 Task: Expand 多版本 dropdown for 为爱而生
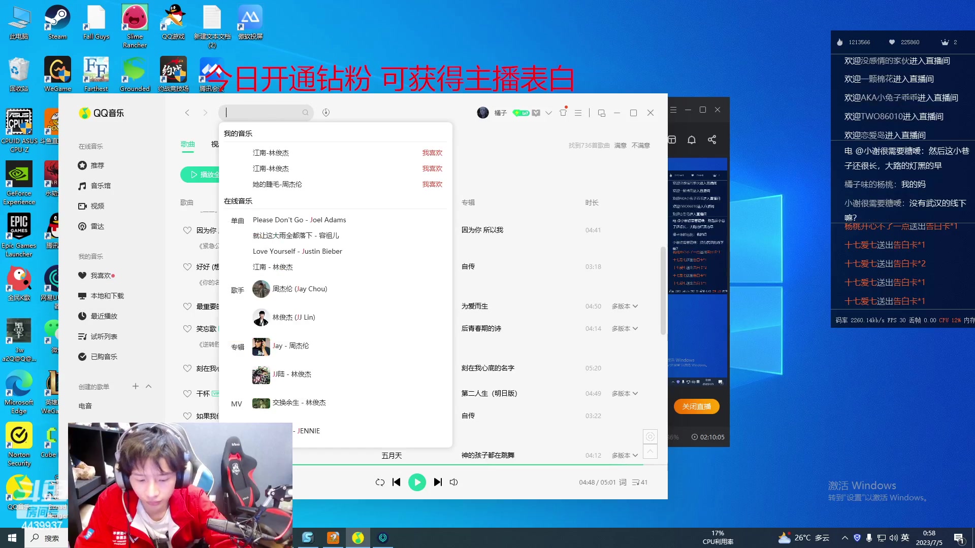pyautogui.click(x=625, y=306)
